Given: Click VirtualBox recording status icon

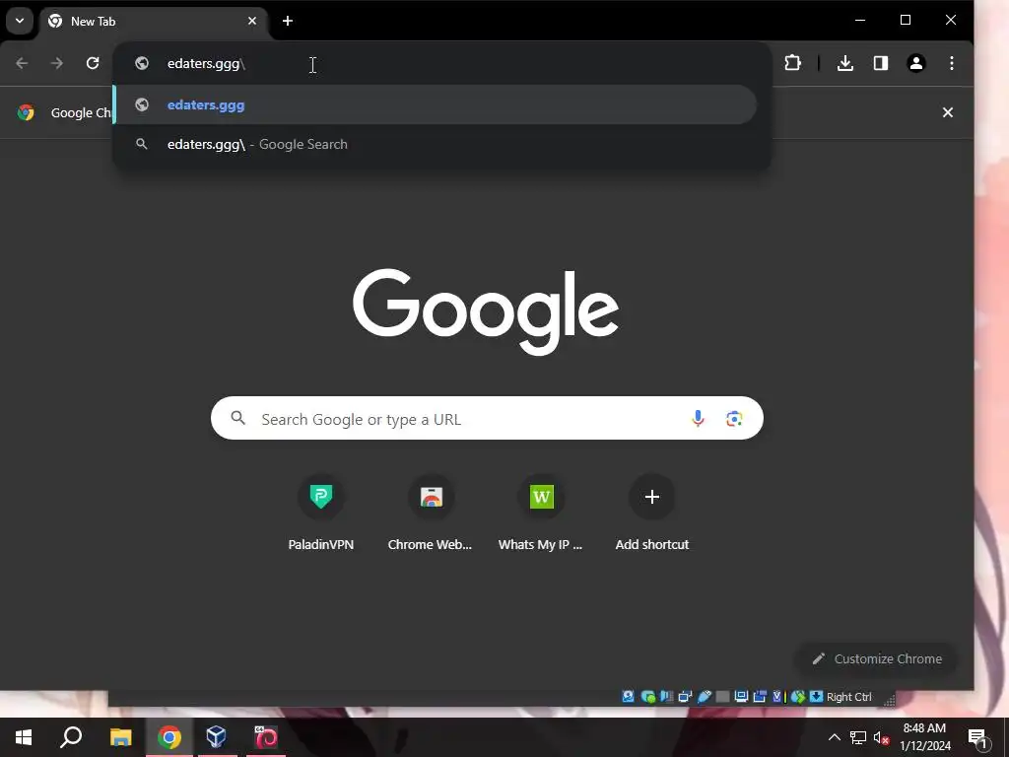Looking at the screenshot, I should point(760,697).
